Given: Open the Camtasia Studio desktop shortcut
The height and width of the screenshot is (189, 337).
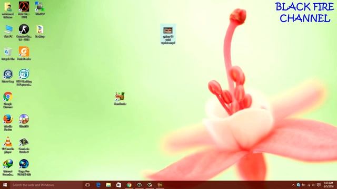Looking at the screenshot, I should [x=24, y=146].
